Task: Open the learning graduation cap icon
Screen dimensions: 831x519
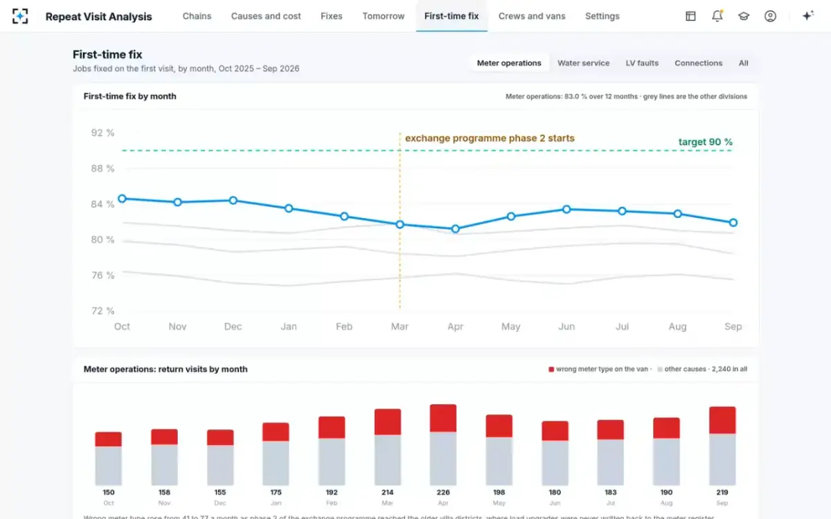Action: [744, 16]
